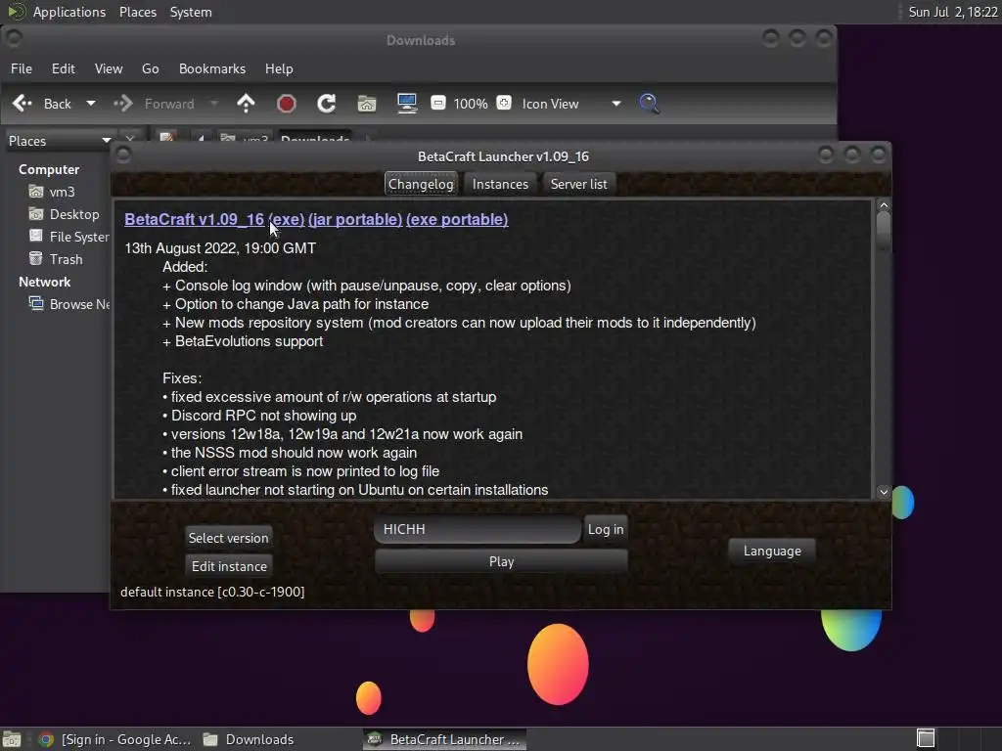This screenshot has width=1002, height=751.
Task: Zoom in with the plus icon
Action: tap(504, 103)
